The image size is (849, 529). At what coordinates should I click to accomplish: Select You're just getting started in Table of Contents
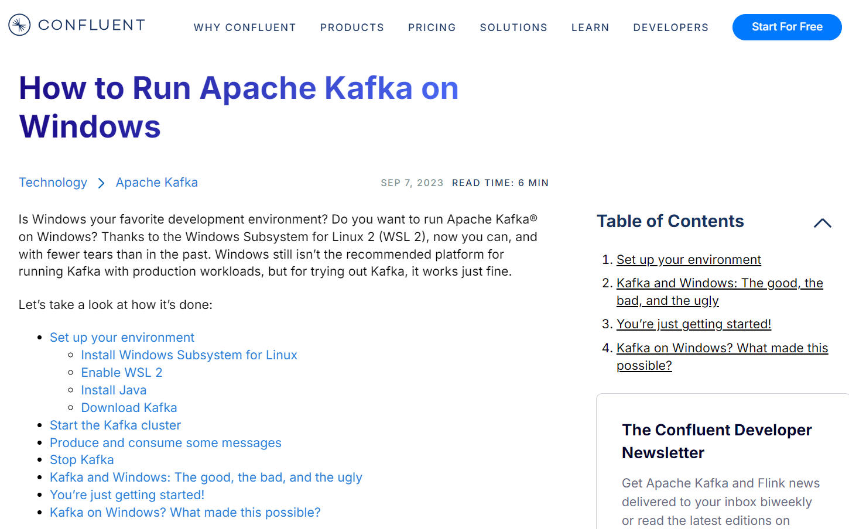pos(694,324)
